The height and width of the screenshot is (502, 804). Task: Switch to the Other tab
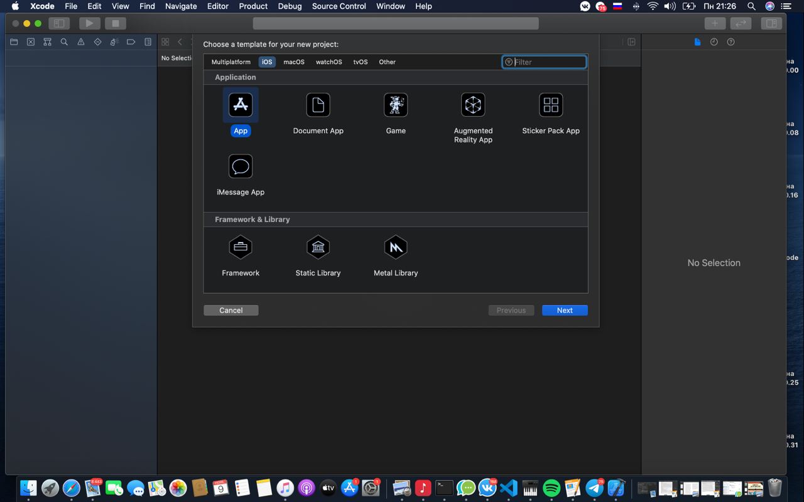[388, 62]
